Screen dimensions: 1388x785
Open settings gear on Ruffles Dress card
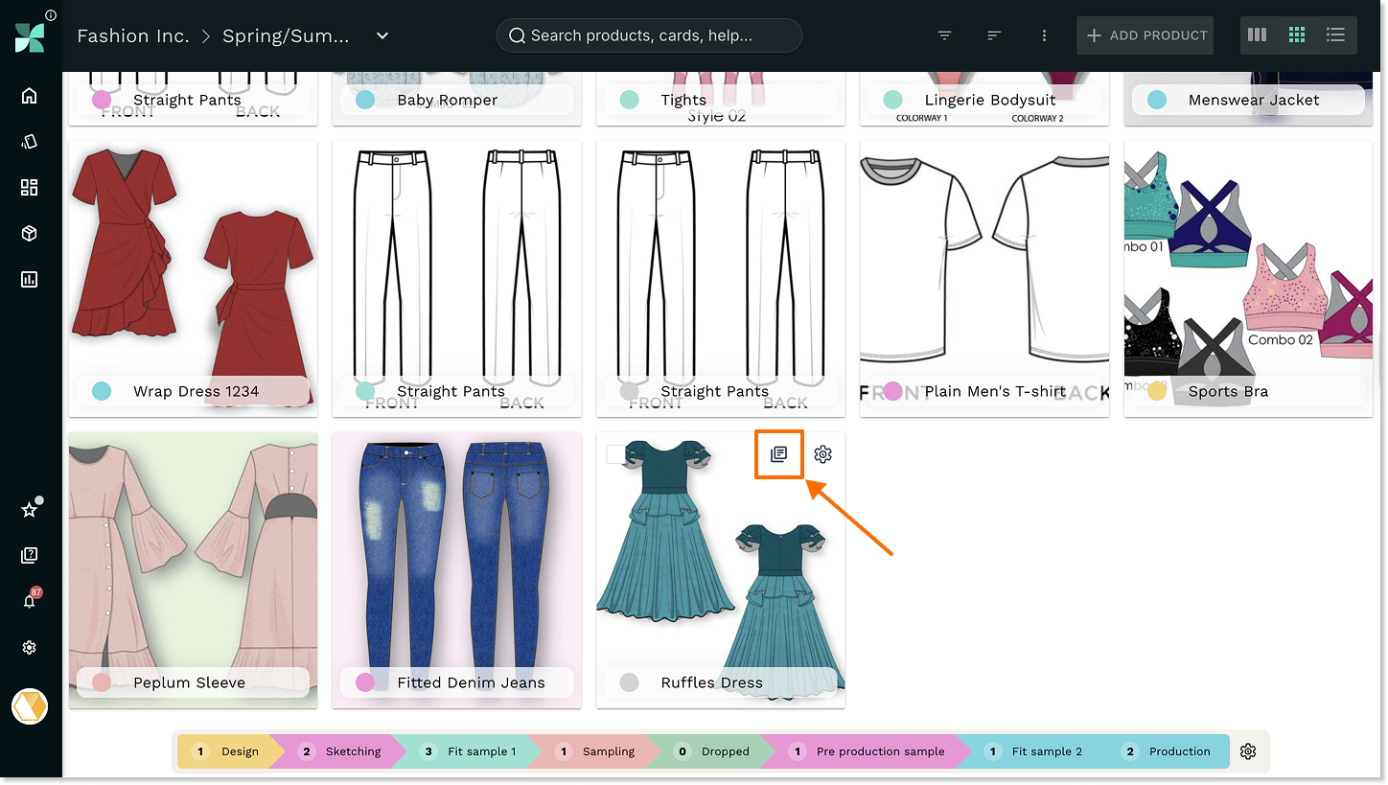tap(822, 454)
